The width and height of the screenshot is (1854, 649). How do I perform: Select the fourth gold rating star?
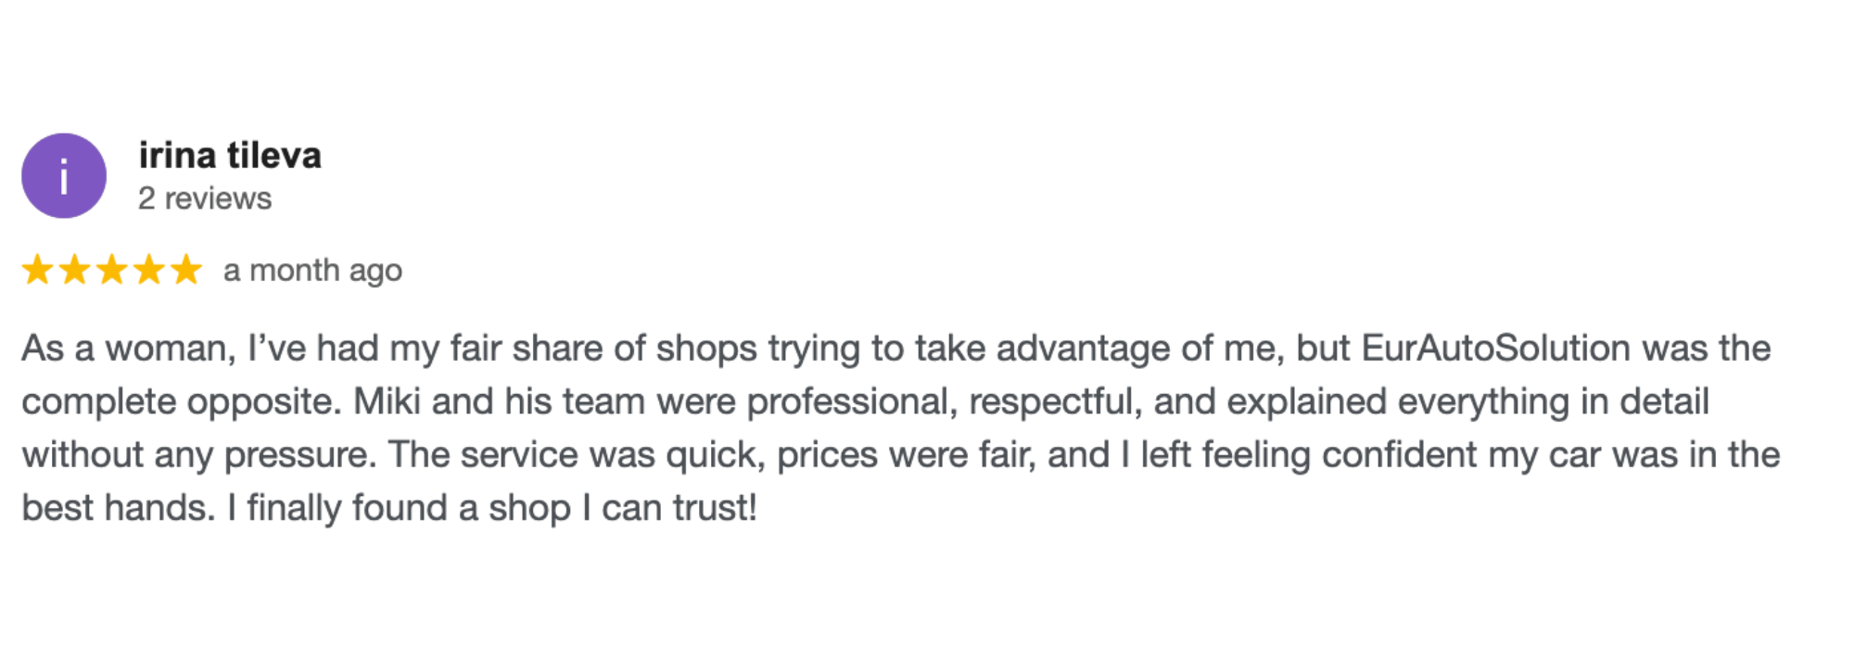tap(149, 270)
